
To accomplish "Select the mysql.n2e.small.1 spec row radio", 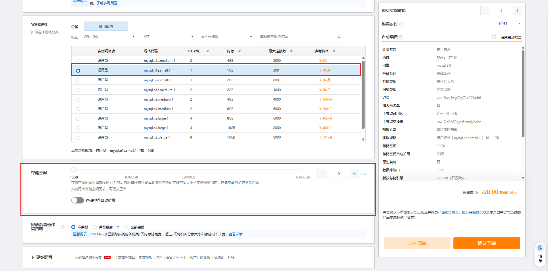I will coord(78,80).
